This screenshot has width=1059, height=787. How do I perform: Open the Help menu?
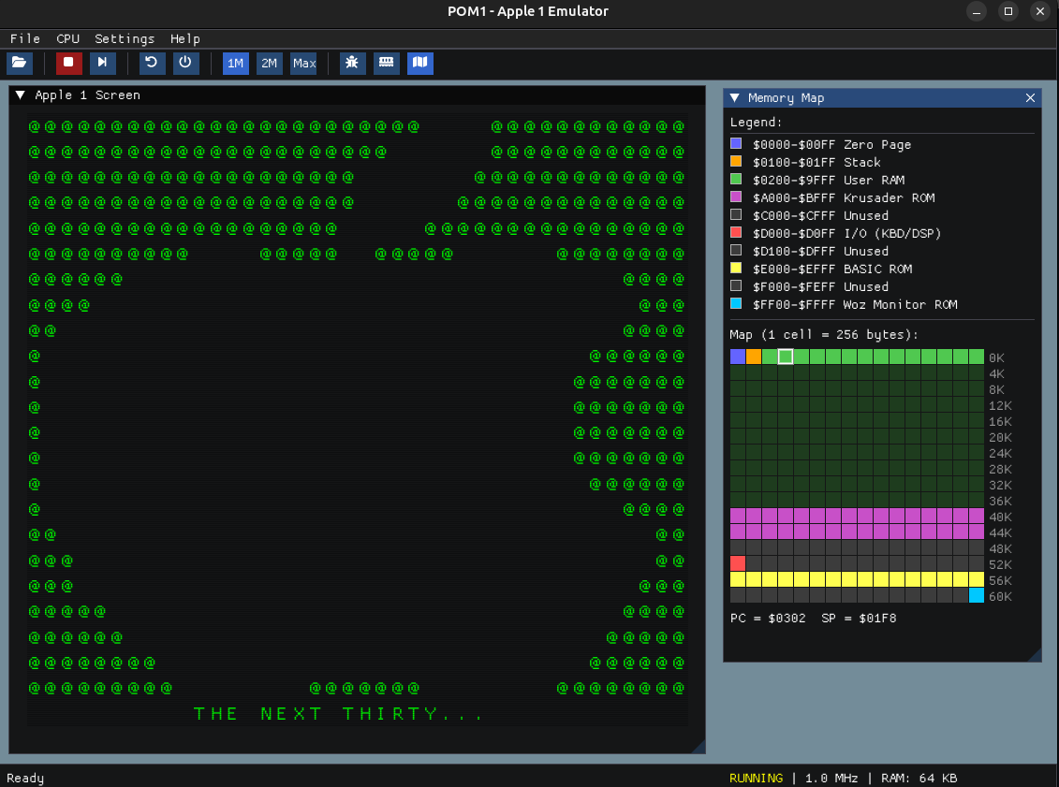[x=184, y=38]
